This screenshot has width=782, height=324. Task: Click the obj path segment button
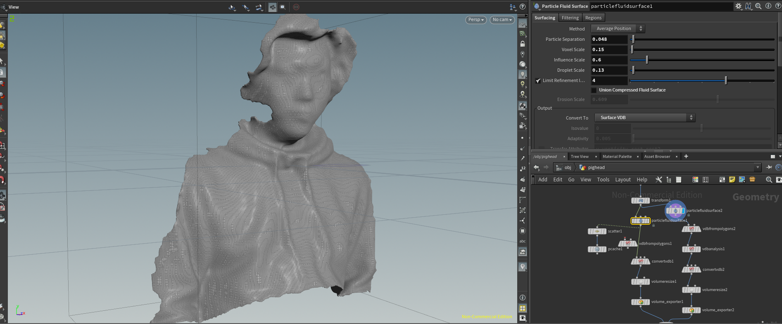pyautogui.click(x=564, y=167)
